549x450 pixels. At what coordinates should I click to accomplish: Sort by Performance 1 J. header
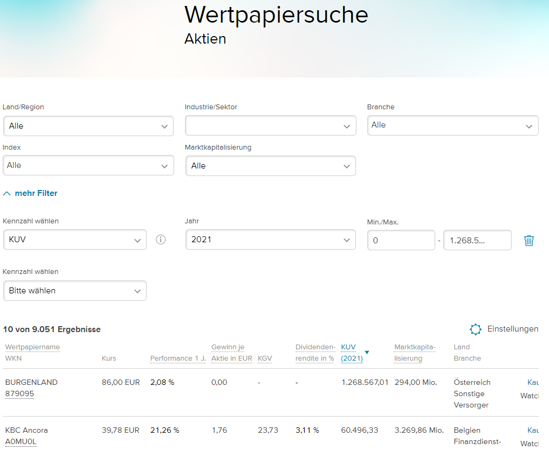coord(178,358)
